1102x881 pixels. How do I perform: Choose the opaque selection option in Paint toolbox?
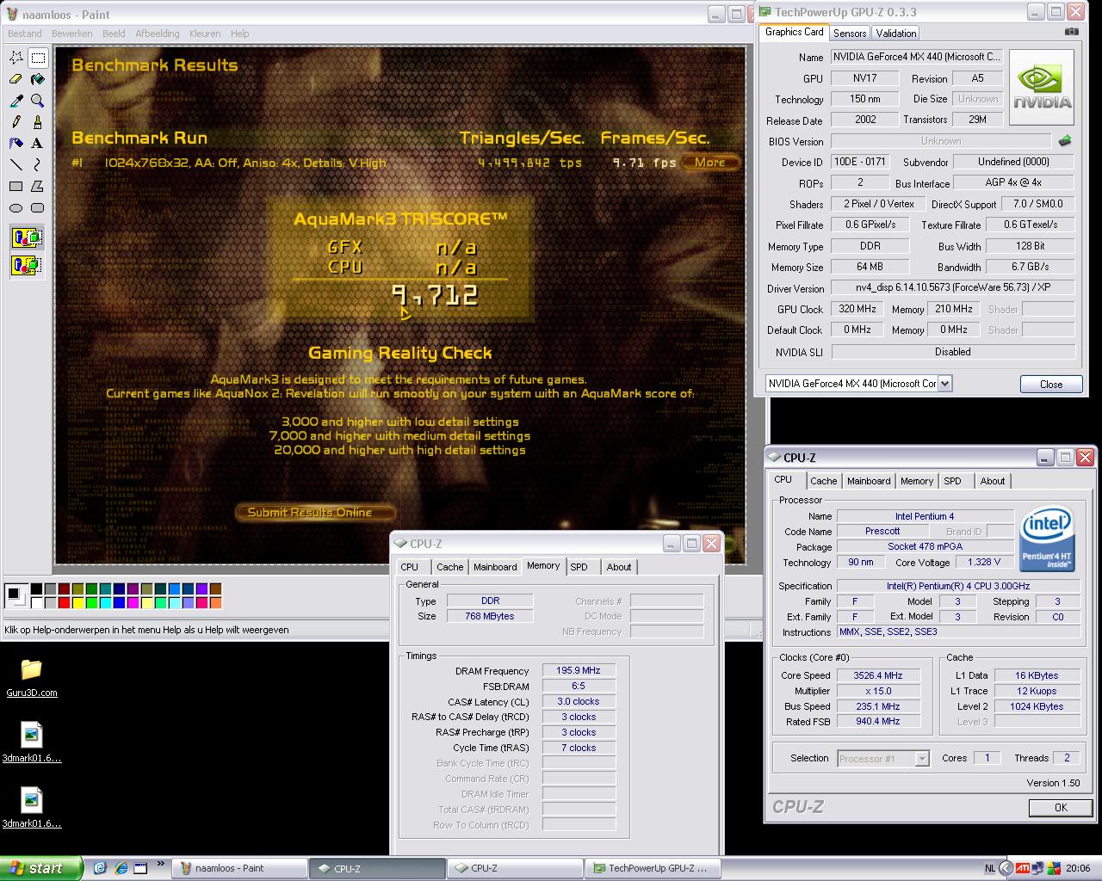tap(27, 237)
